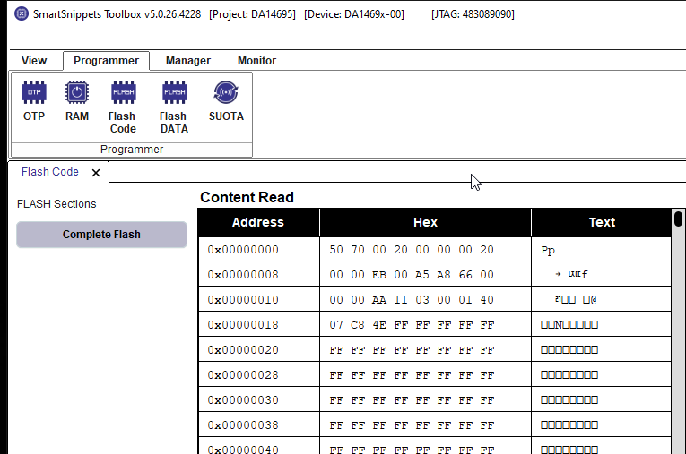686x454 pixels.
Task: Click hex cell in row 0x00000020
Action: tap(425, 350)
